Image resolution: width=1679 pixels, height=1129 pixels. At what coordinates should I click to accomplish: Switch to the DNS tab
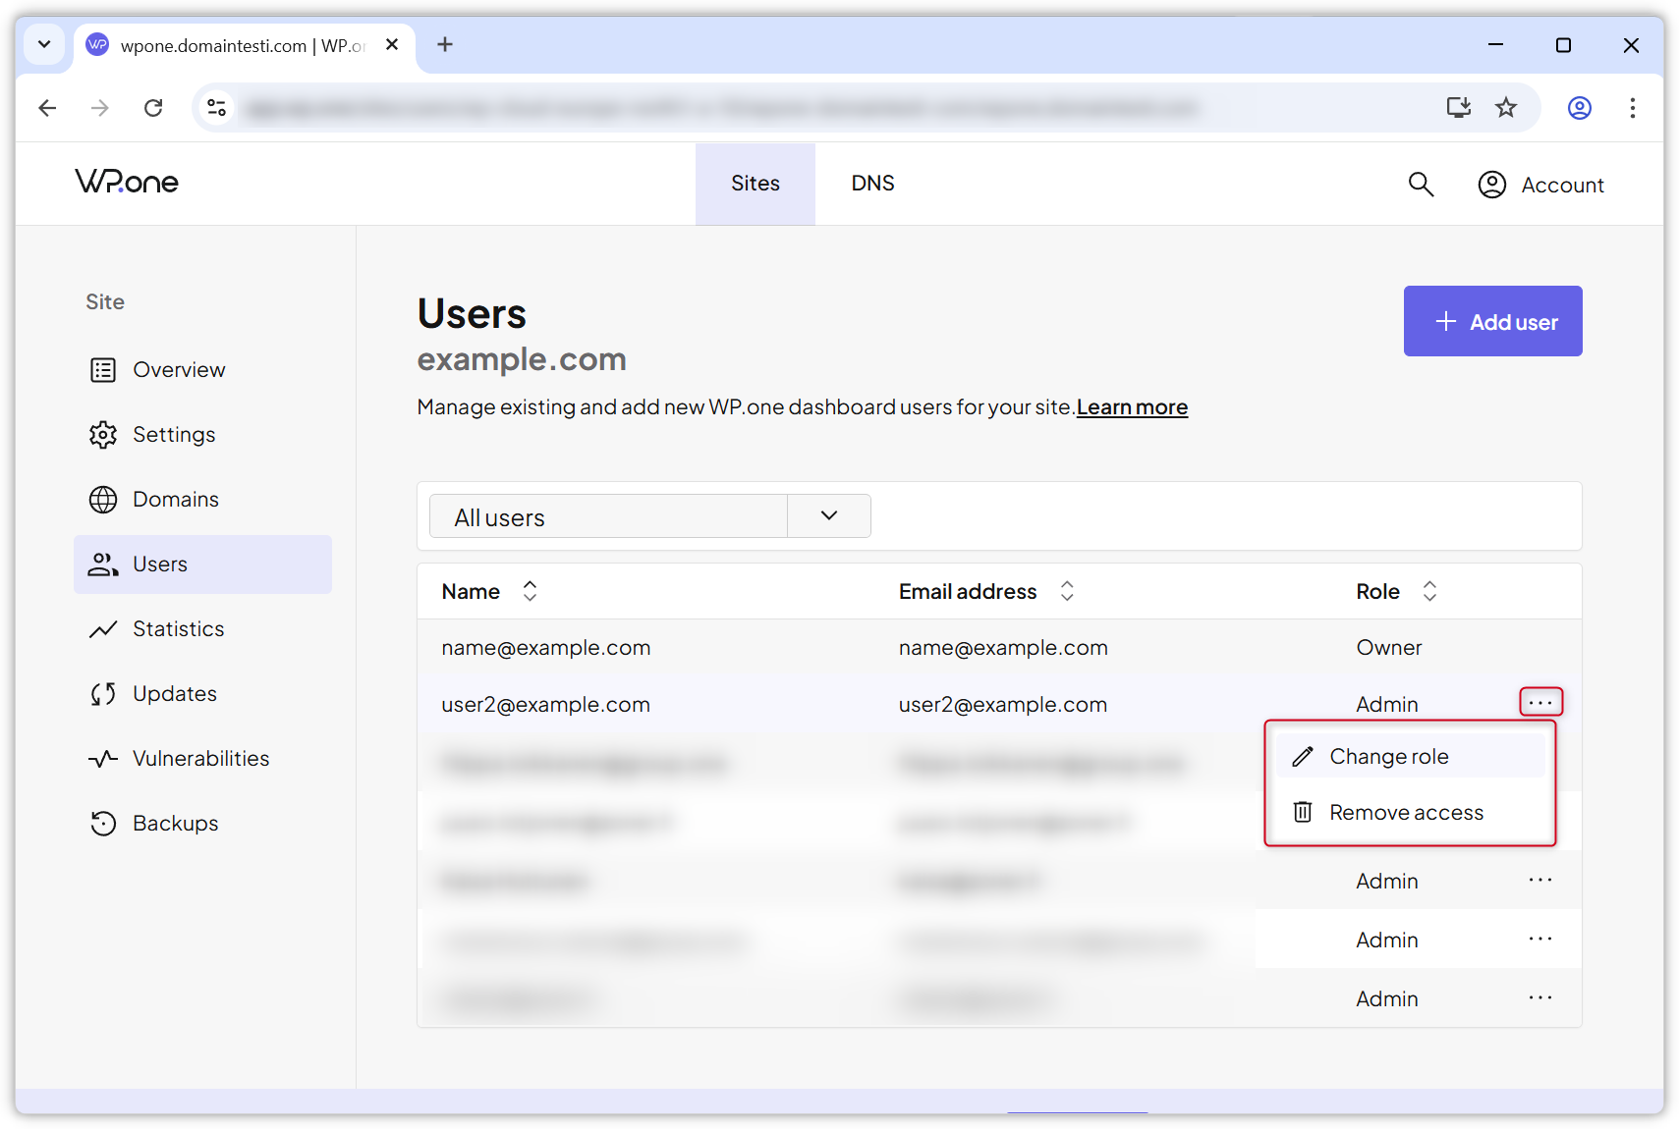(x=872, y=183)
